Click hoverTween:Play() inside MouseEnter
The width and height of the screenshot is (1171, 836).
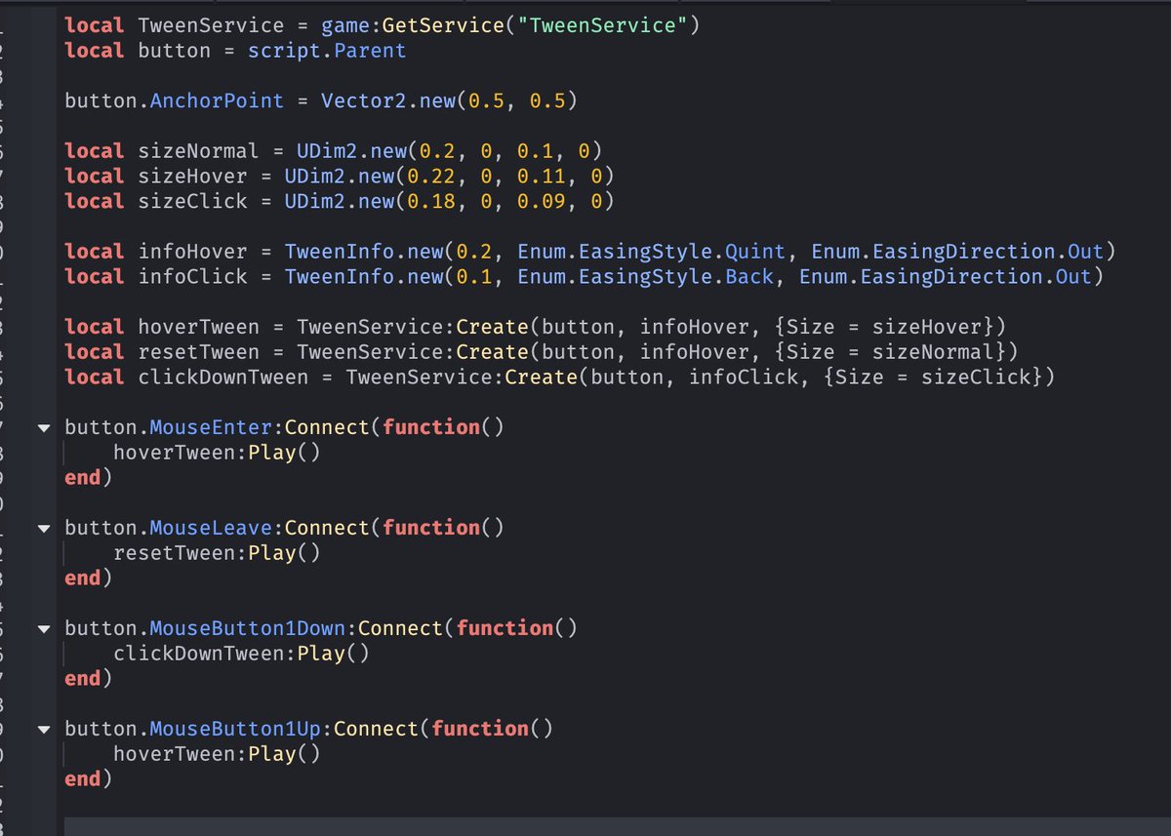[x=217, y=453]
